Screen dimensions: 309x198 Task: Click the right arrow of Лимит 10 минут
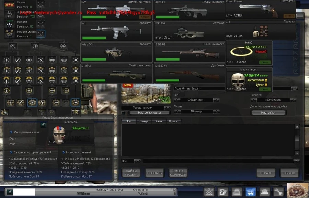coord(216,112)
